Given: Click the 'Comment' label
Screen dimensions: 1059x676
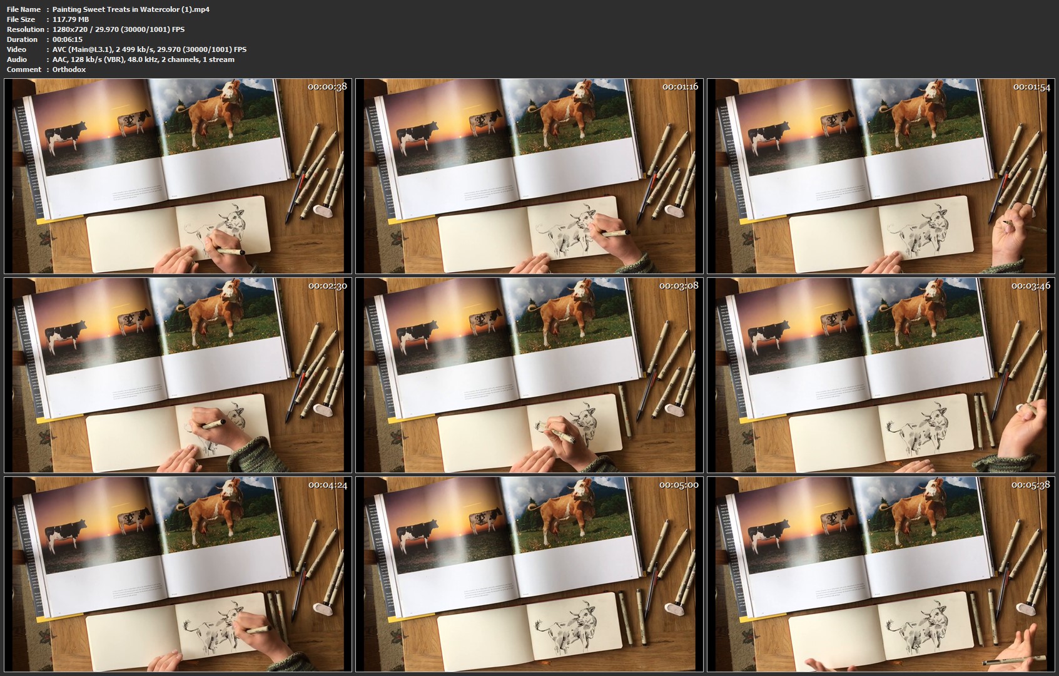Looking at the screenshot, I should pyautogui.click(x=24, y=69).
